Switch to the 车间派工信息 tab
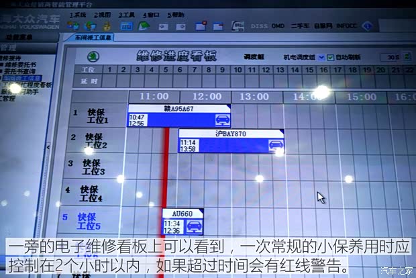This screenshot has width=416, height=278. pyautogui.click(x=93, y=38)
